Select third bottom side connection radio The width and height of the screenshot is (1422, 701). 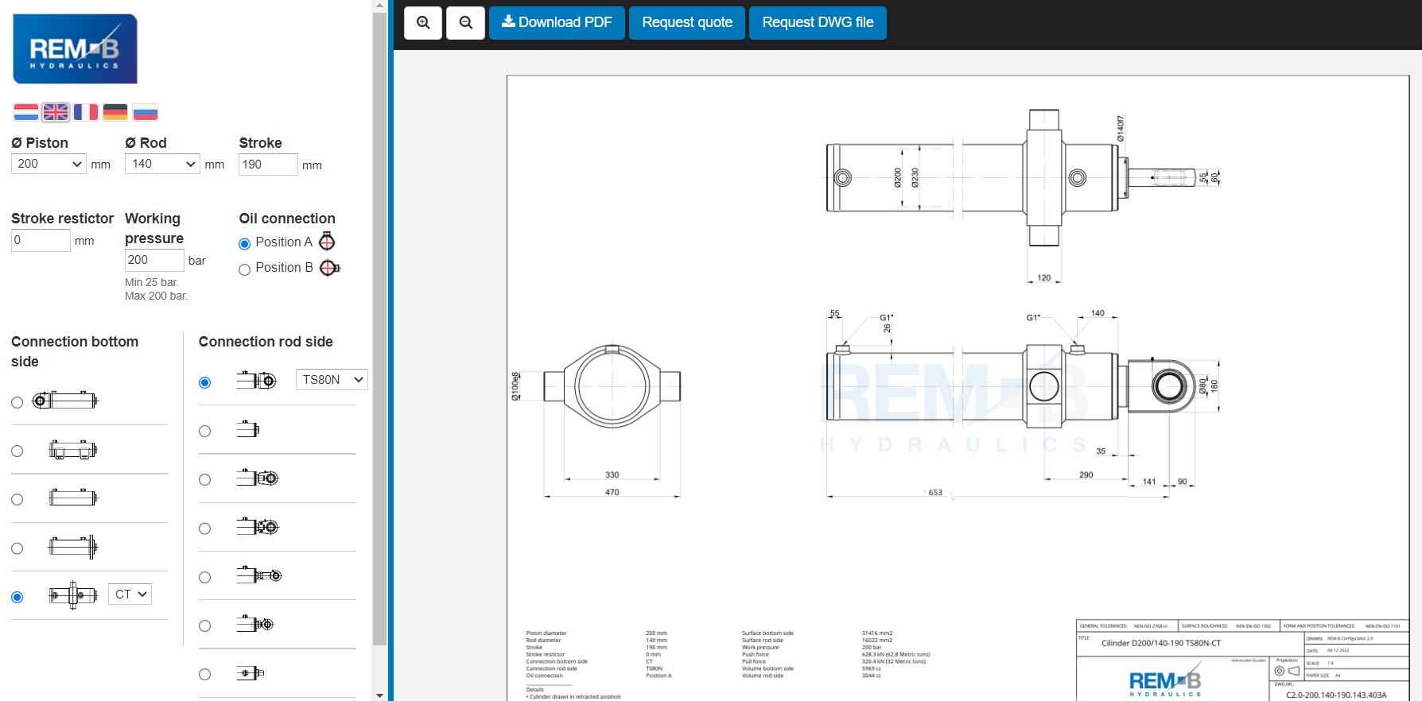[x=17, y=500]
